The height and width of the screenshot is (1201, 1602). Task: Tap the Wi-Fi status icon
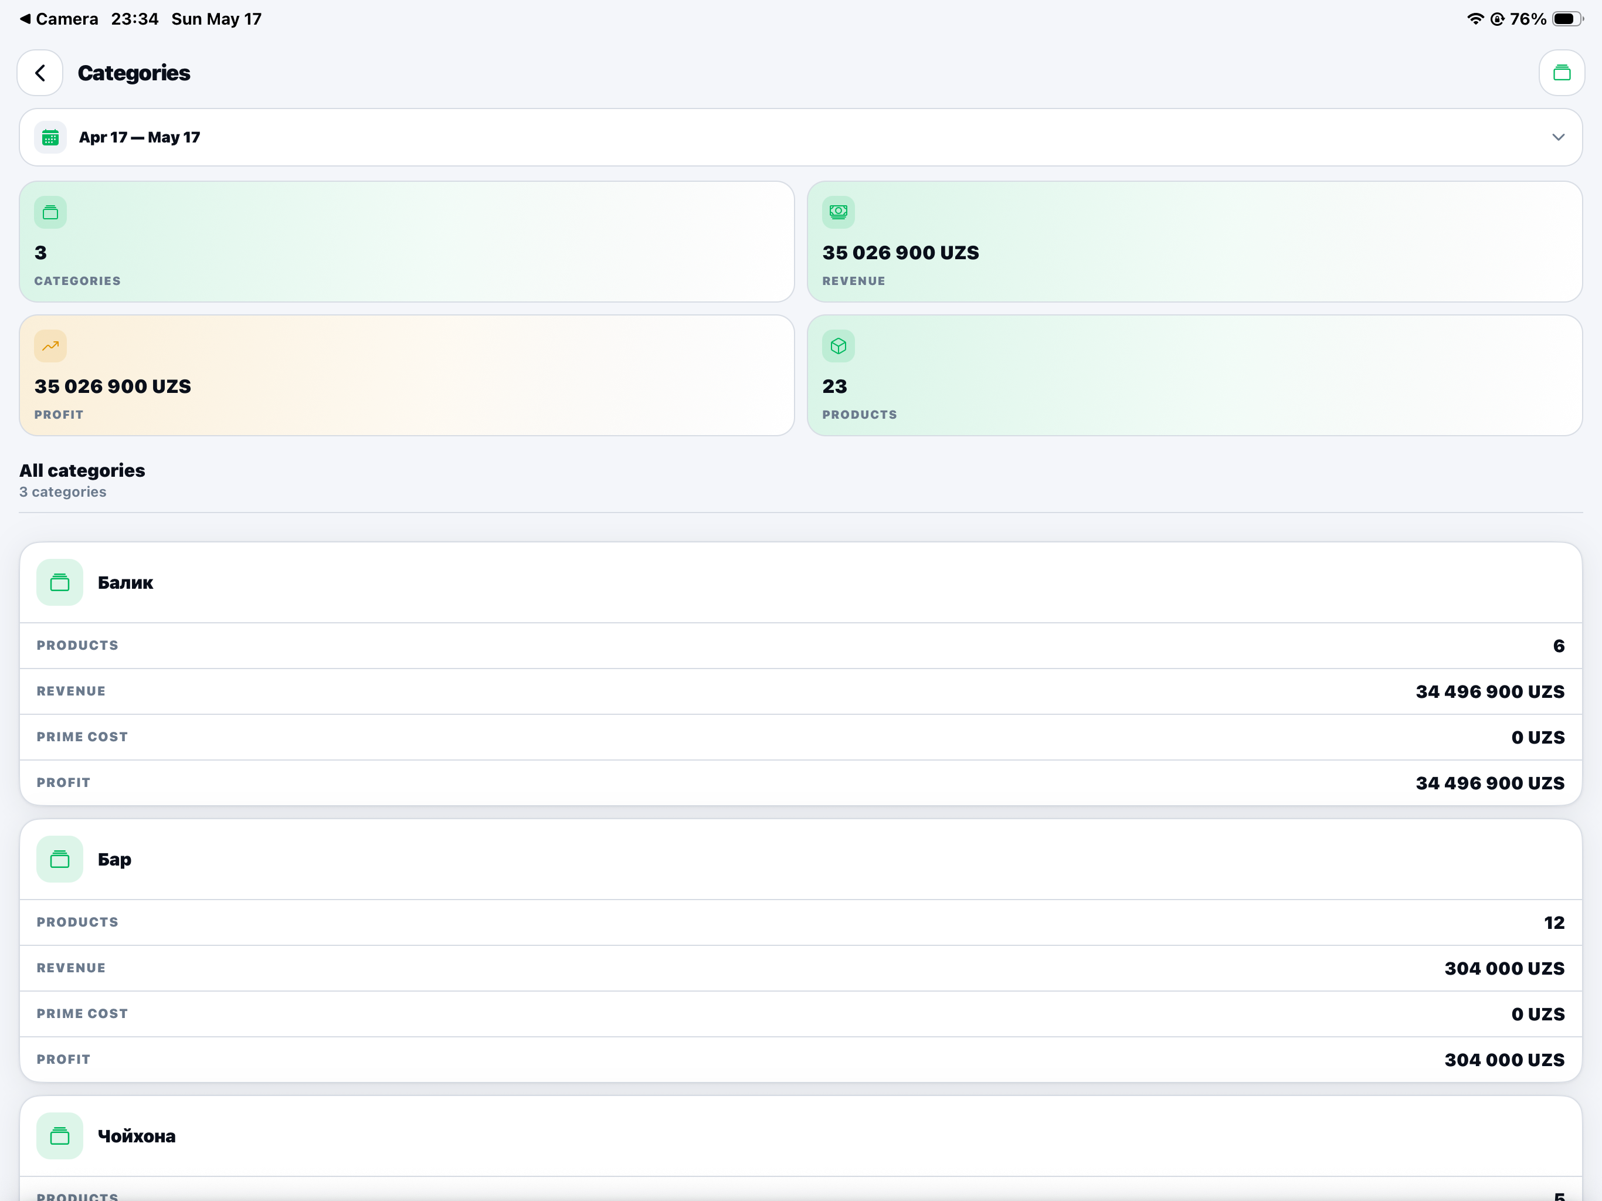click(x=1475, y=19)
